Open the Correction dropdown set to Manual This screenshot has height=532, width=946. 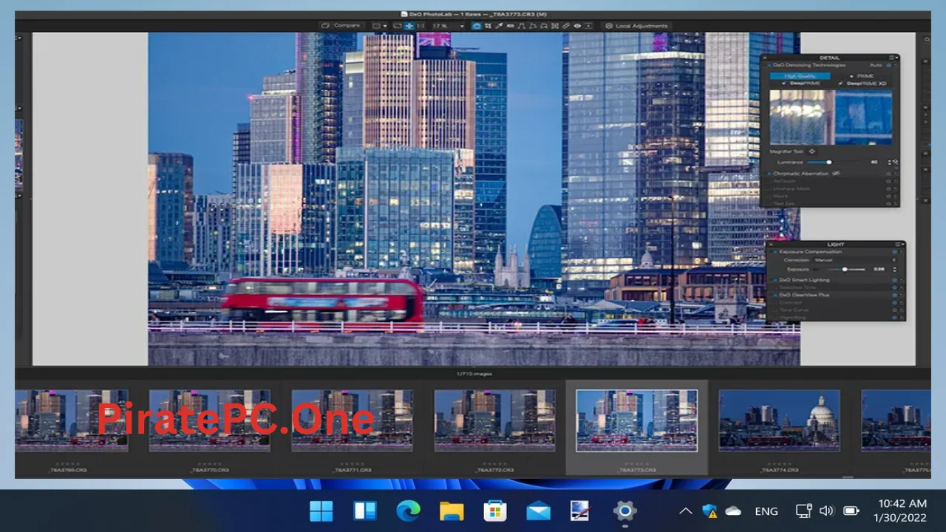click(x=856, y=260)
